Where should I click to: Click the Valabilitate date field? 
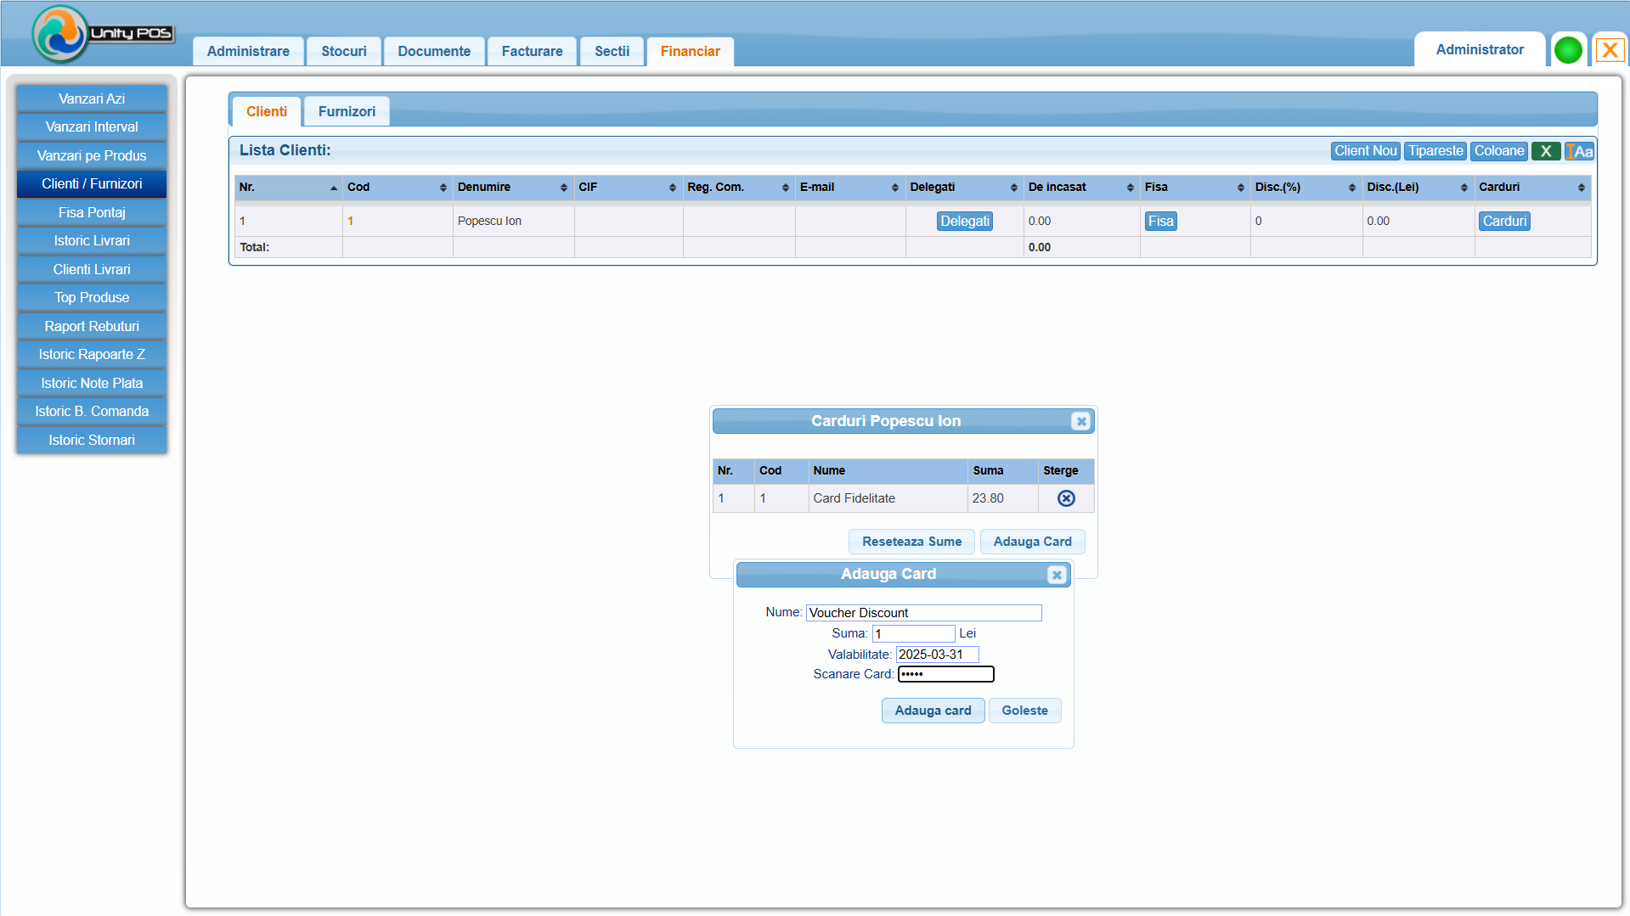[x=937, y=655]
